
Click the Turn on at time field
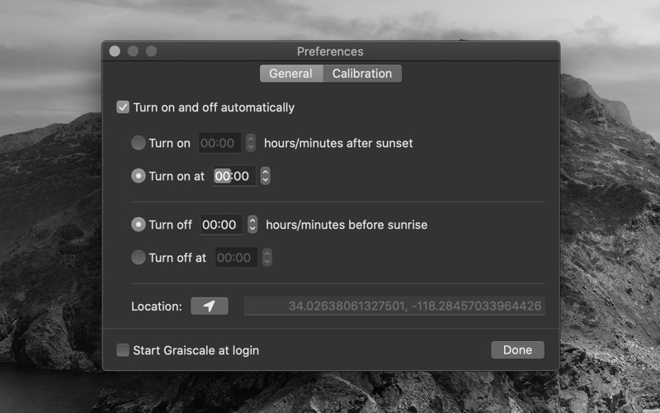click(x=233, y=176)
